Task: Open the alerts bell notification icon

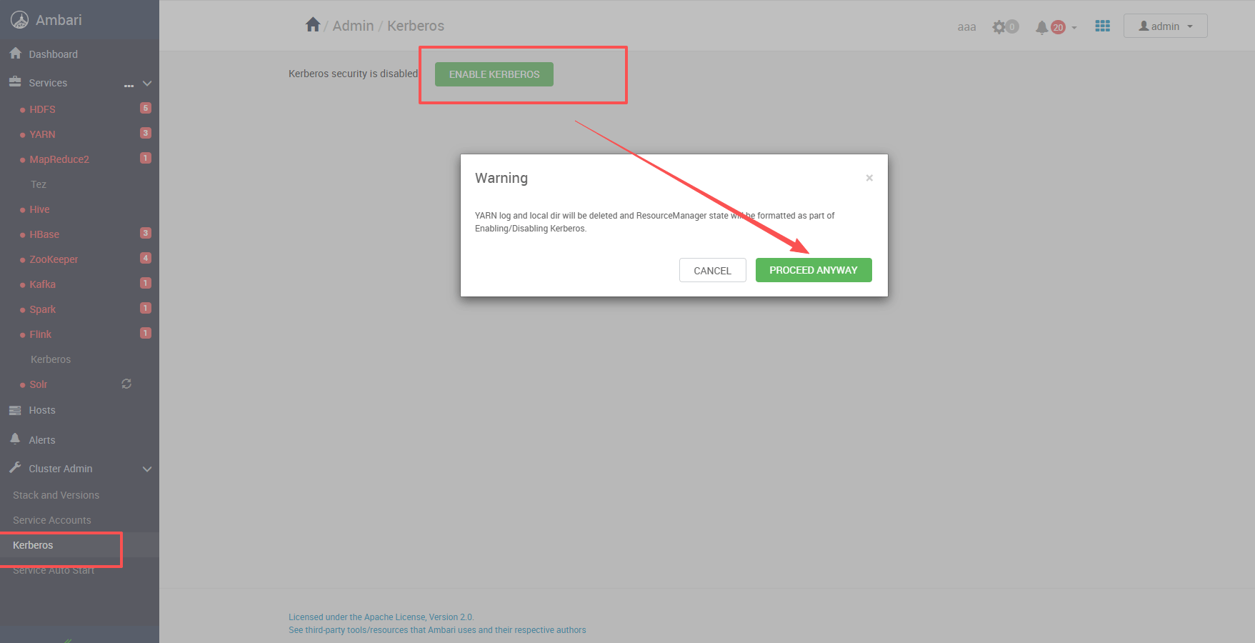Action: coord(1042,27)
